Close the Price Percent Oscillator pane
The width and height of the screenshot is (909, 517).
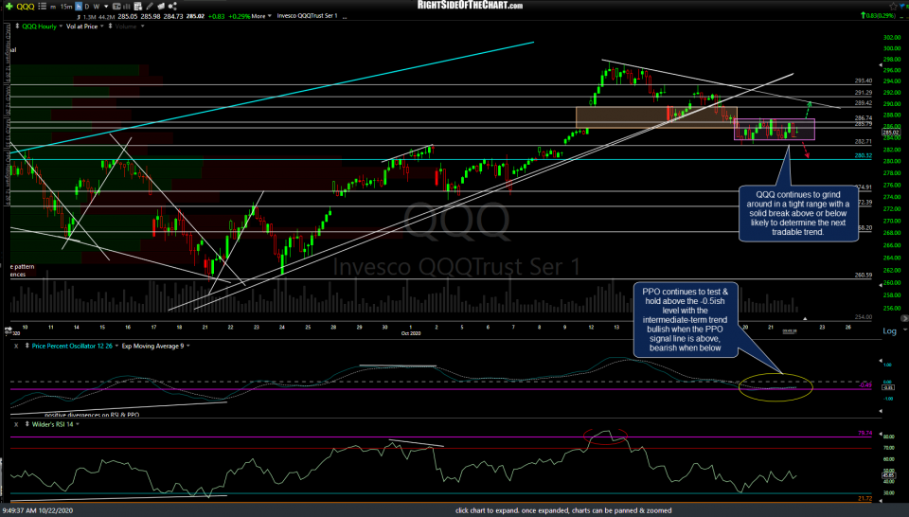pyautogui.click(x=16, y=346)
